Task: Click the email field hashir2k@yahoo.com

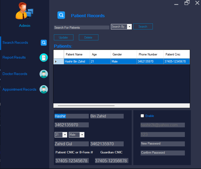Action: (163, 125)
